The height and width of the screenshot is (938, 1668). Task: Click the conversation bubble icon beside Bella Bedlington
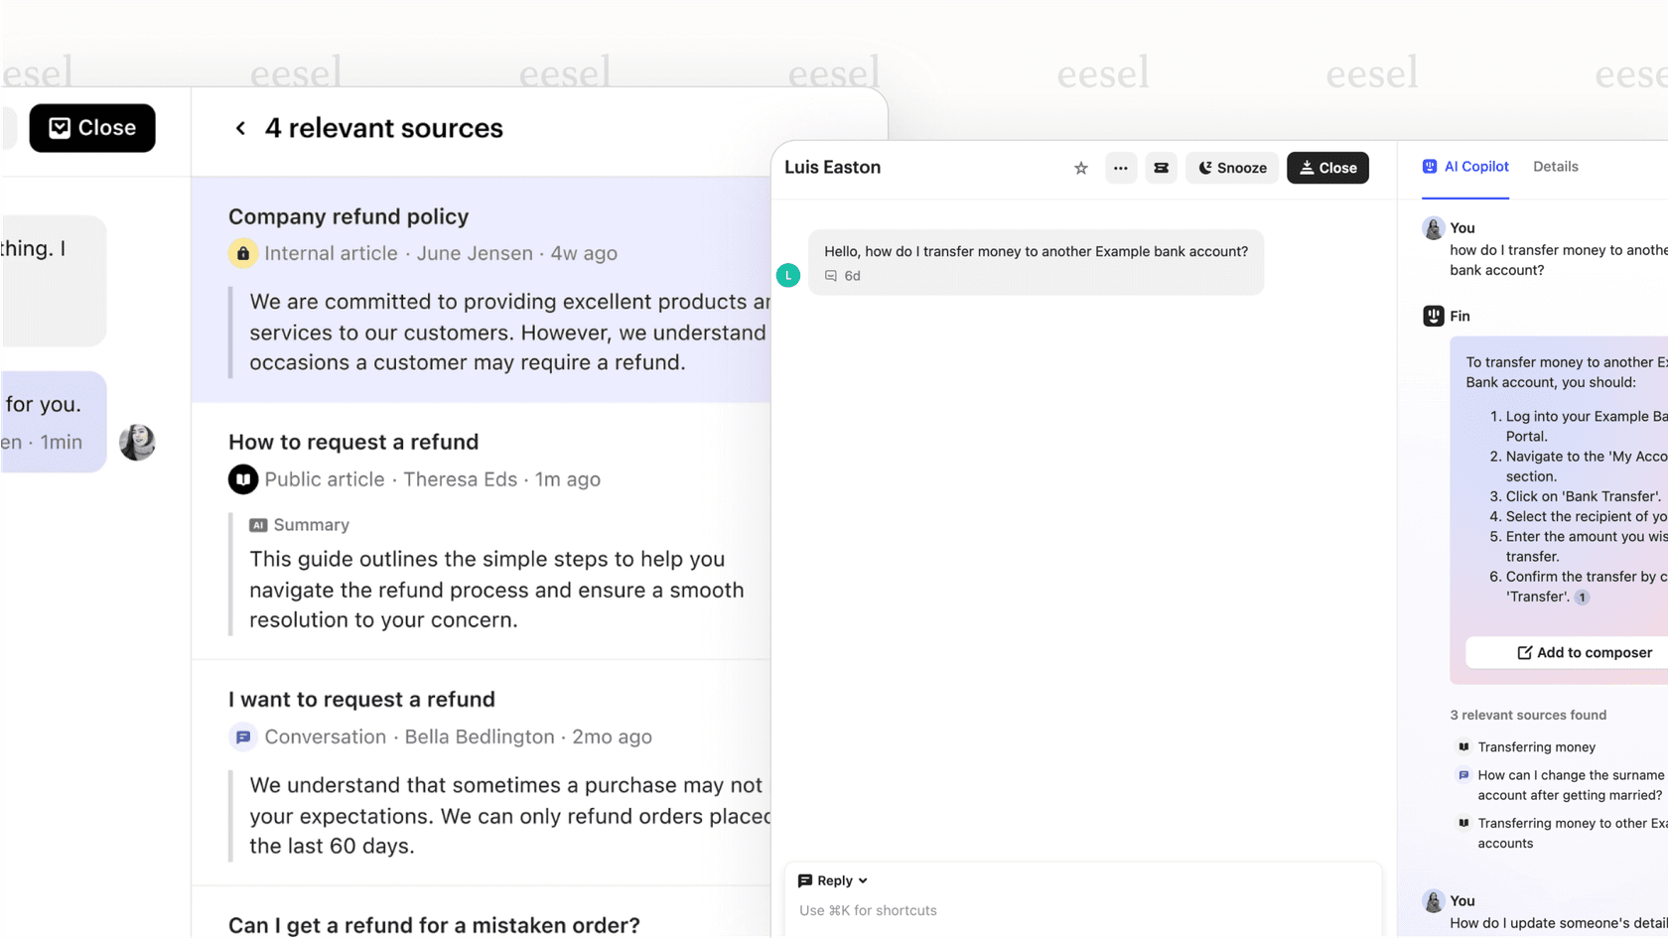pos(242,737)
